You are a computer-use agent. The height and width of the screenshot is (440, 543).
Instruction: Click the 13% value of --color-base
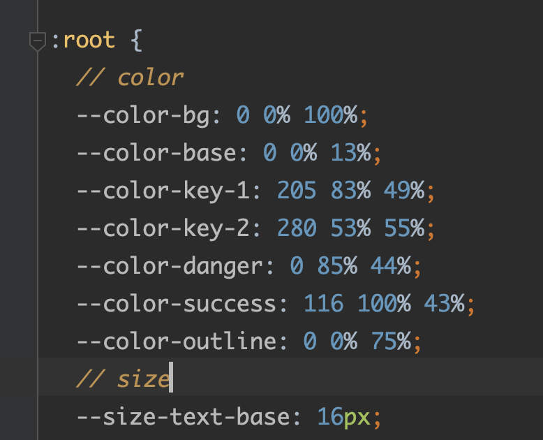pyautogui.click(x=351, y=153)
